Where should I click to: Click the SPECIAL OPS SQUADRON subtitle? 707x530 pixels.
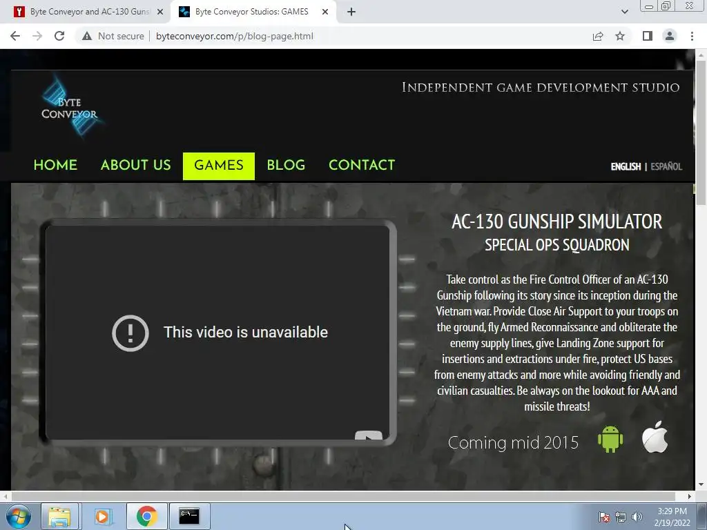557,245
